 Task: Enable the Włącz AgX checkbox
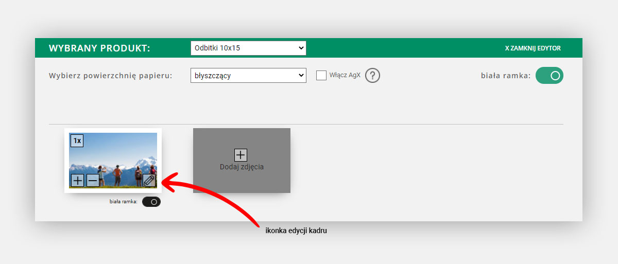pyautogui.click(x=321, y=76)
